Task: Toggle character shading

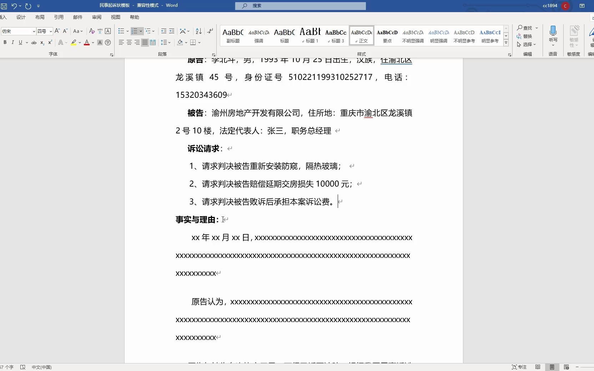Action: point(100,42)
